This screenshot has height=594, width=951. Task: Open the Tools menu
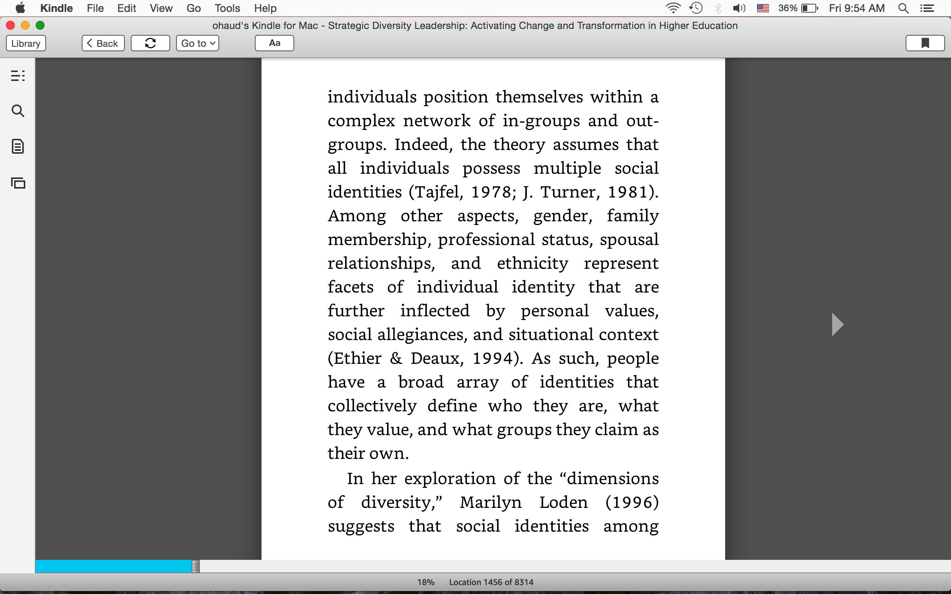[x=227, y=8]
